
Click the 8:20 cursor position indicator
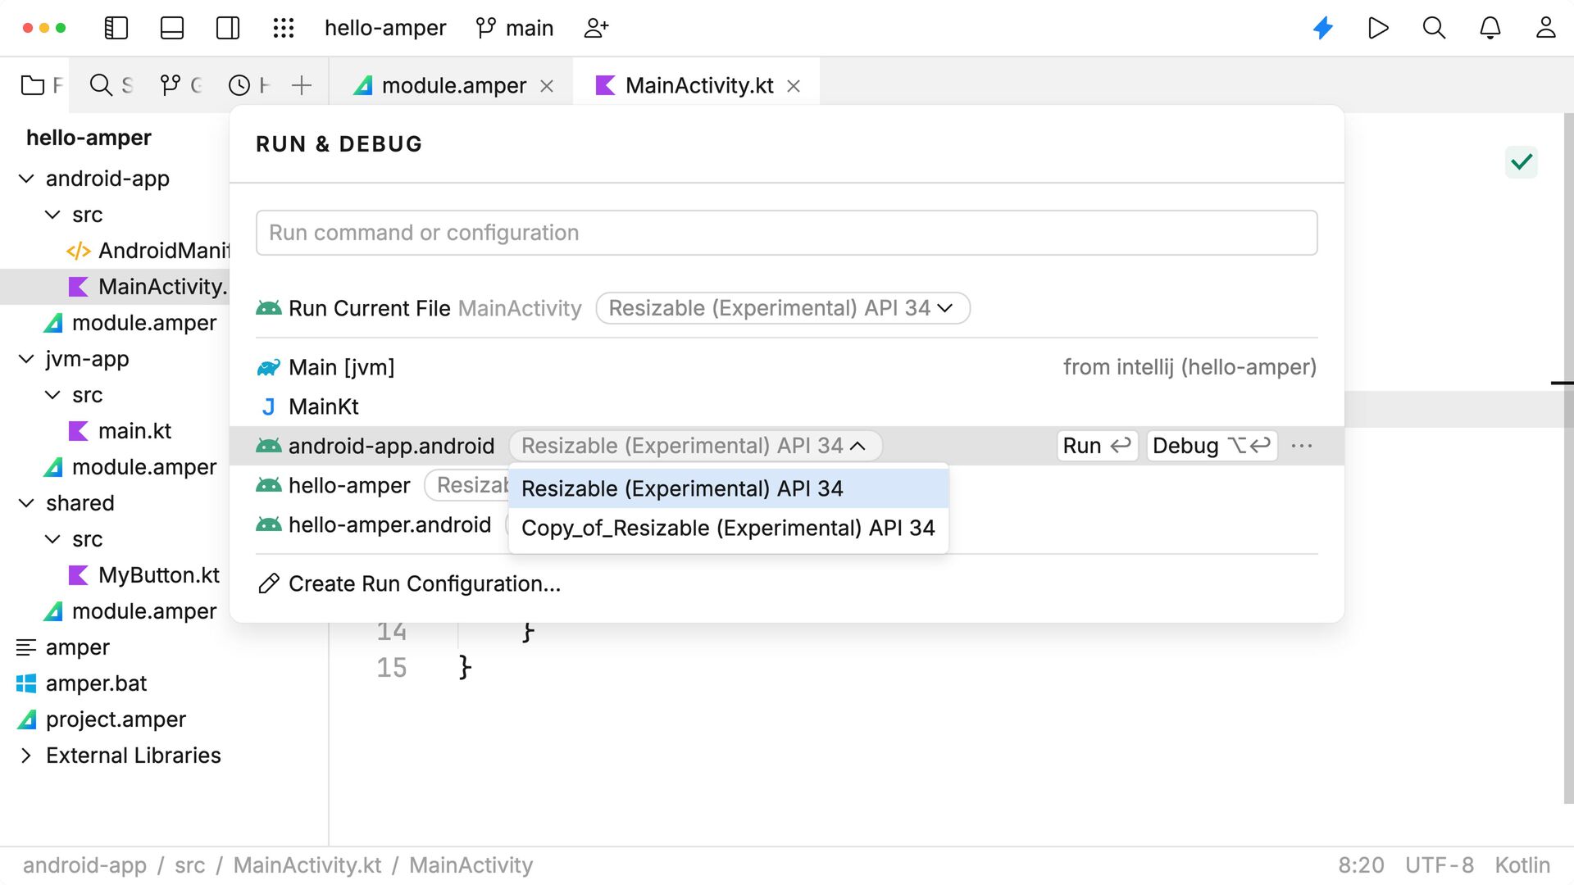[x=1361, y=865]
